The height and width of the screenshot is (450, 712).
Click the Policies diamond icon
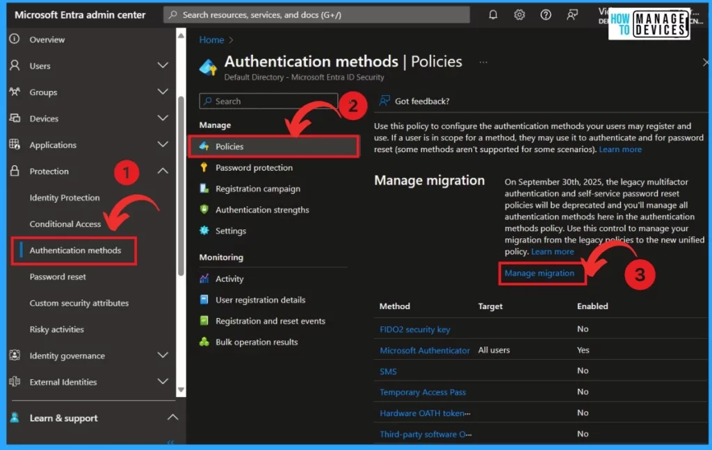[204, 146]
